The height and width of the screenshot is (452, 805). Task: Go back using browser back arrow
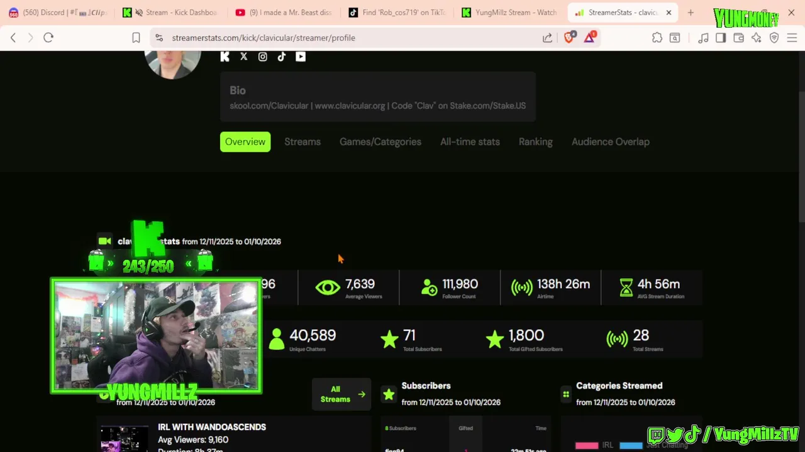pos(13,38)
